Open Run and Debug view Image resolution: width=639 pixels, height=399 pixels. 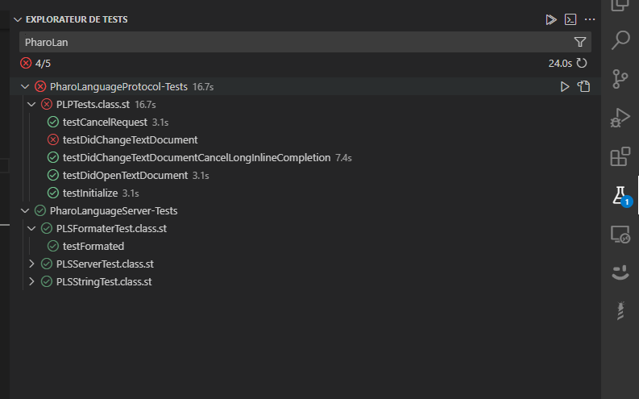(x=620, y=118)
